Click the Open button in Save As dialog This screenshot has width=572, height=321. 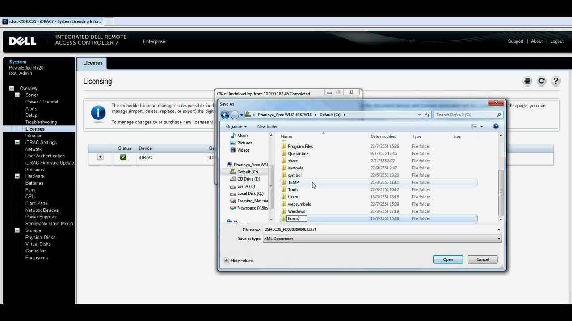448,259
